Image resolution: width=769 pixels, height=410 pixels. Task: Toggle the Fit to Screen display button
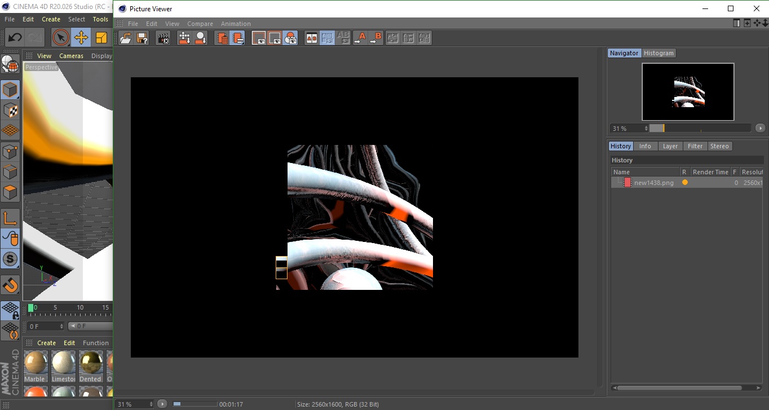click(259, 38)
